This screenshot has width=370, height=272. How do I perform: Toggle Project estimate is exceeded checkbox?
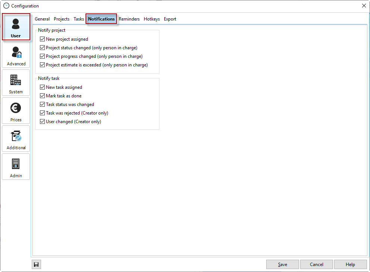point(42,65)
